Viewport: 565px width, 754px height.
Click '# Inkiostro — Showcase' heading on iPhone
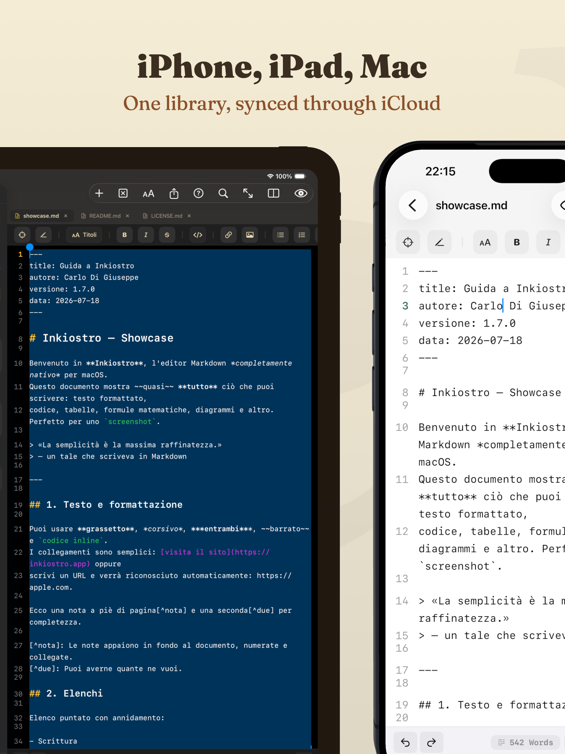[490, 392]
